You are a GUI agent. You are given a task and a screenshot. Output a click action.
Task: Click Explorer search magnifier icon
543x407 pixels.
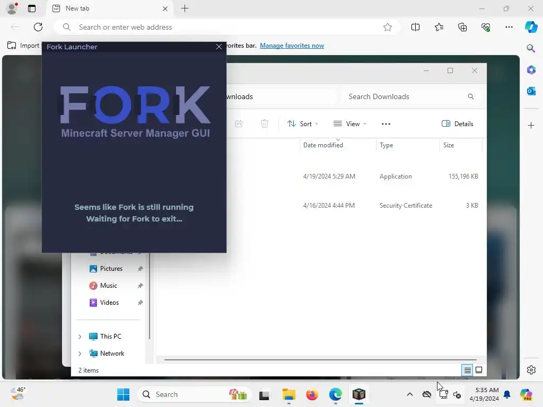[x=471, y=96]
